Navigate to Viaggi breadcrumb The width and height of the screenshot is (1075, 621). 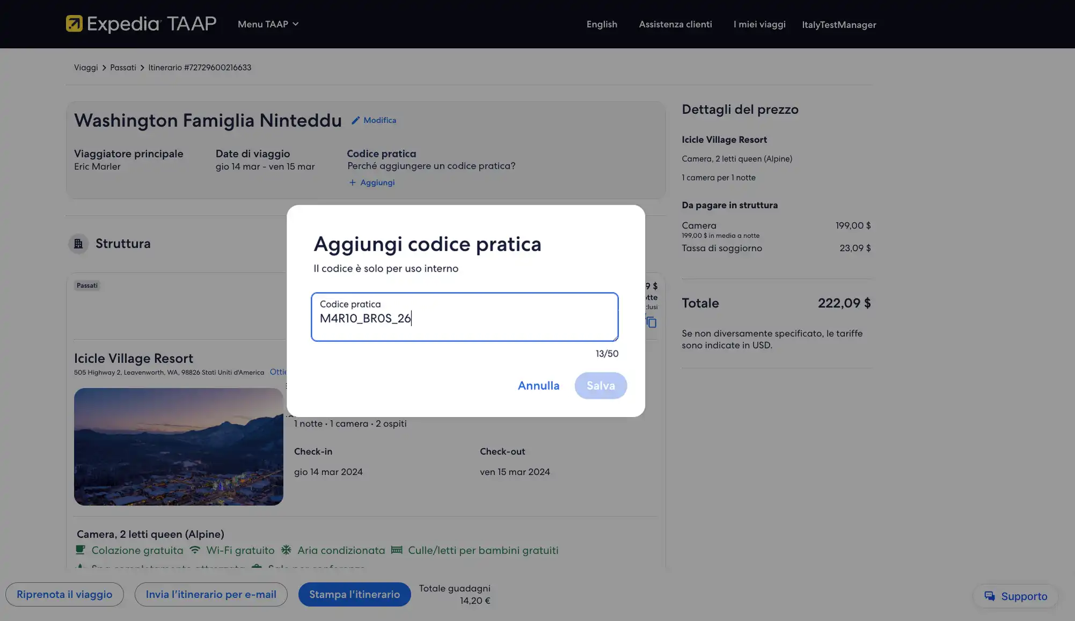(x=86, y=68)
